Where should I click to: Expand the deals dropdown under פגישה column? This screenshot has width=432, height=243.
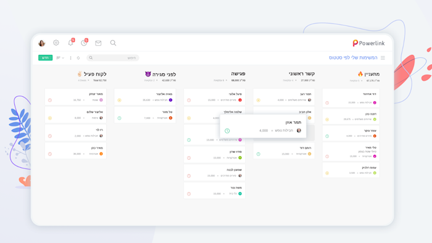(x=220, y=80)
